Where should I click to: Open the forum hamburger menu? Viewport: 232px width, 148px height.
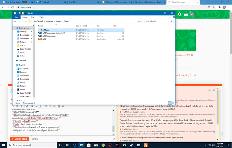(x=186, y=14)
